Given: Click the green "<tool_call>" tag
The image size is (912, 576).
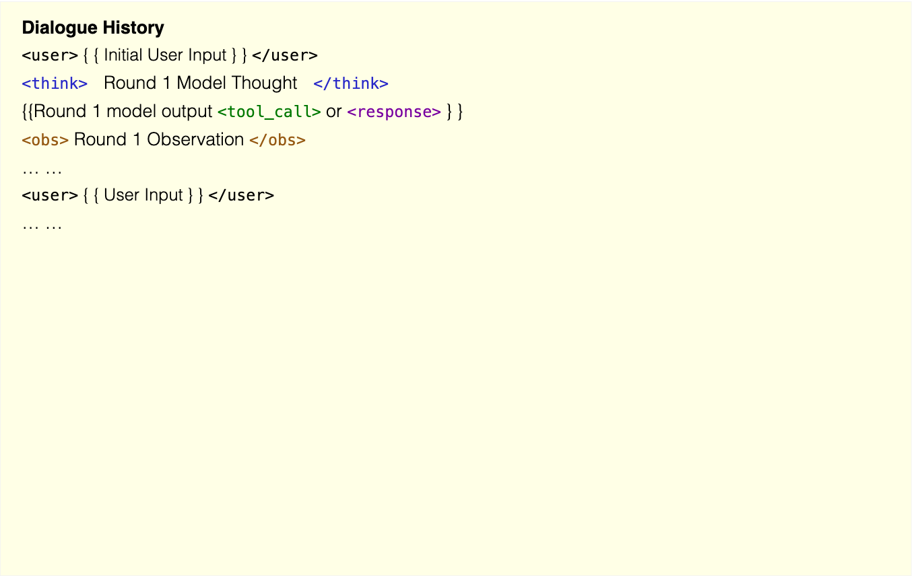Looking at the screenshot, I should pos(269,112).
